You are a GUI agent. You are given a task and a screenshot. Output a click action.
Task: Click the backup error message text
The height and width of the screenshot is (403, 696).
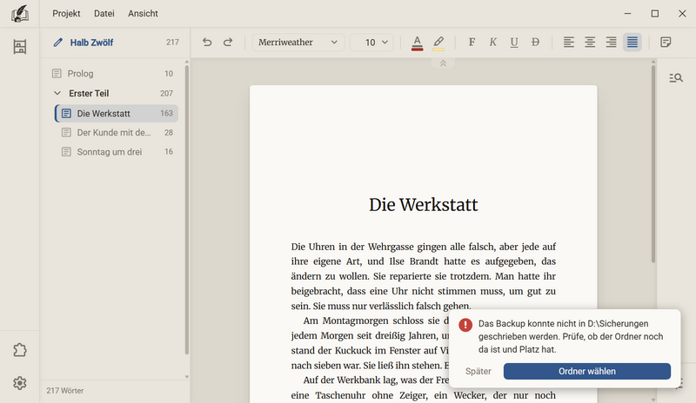[571, 336]
